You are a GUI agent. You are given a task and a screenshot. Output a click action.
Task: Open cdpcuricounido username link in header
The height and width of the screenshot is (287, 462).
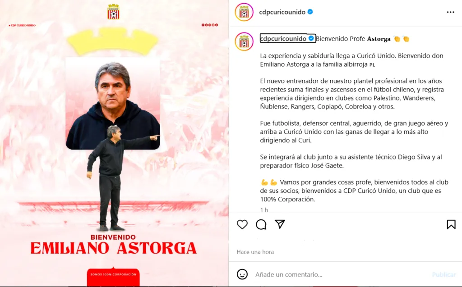tap(282, 12)
